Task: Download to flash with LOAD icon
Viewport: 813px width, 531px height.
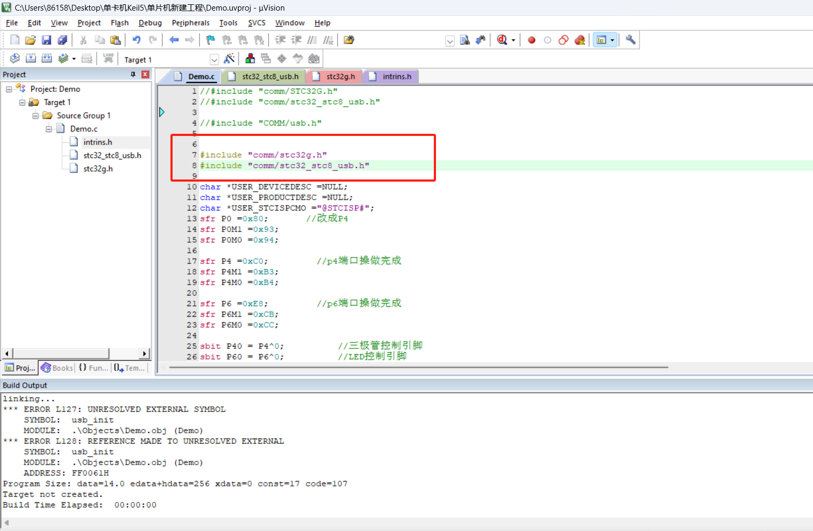Action: point(108,58)
